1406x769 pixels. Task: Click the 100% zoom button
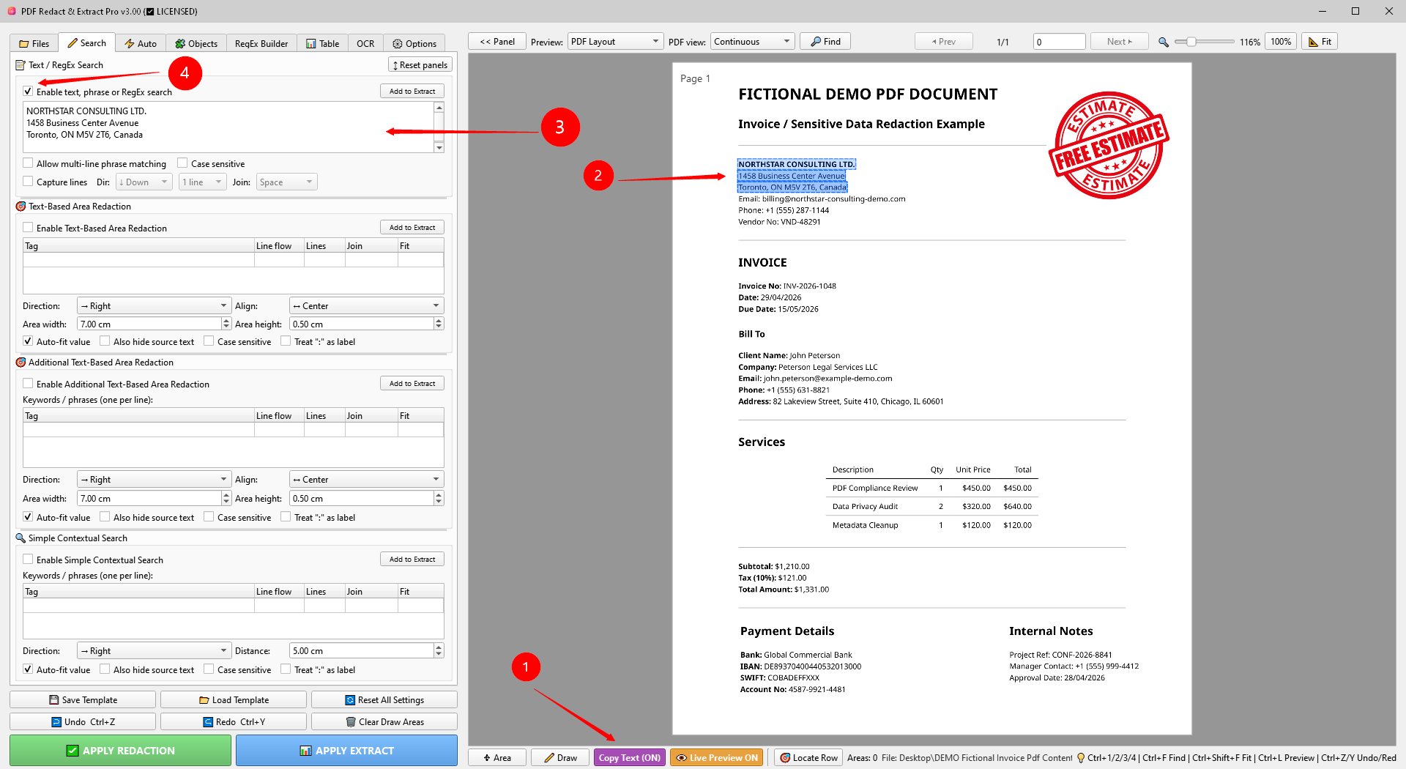1281,42
